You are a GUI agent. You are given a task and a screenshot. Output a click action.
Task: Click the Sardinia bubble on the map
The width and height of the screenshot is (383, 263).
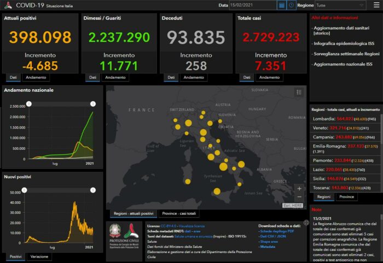point(188,182)
